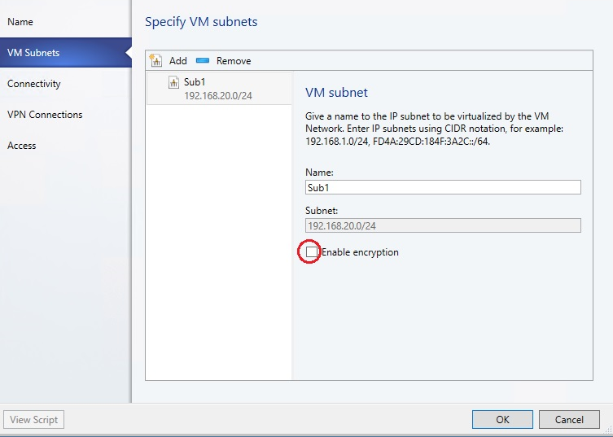Open the VPN Connections page
Viewport: 613px width, 437px height.
click(45, 115)
